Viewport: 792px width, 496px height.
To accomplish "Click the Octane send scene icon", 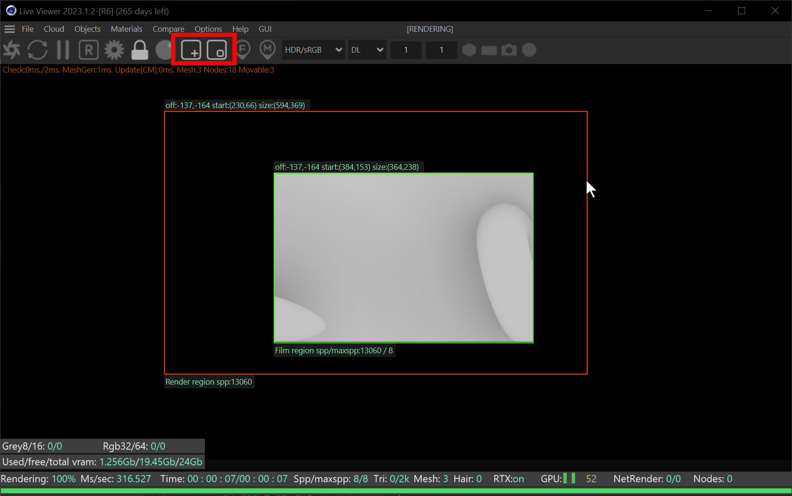I will coord(12,50).
